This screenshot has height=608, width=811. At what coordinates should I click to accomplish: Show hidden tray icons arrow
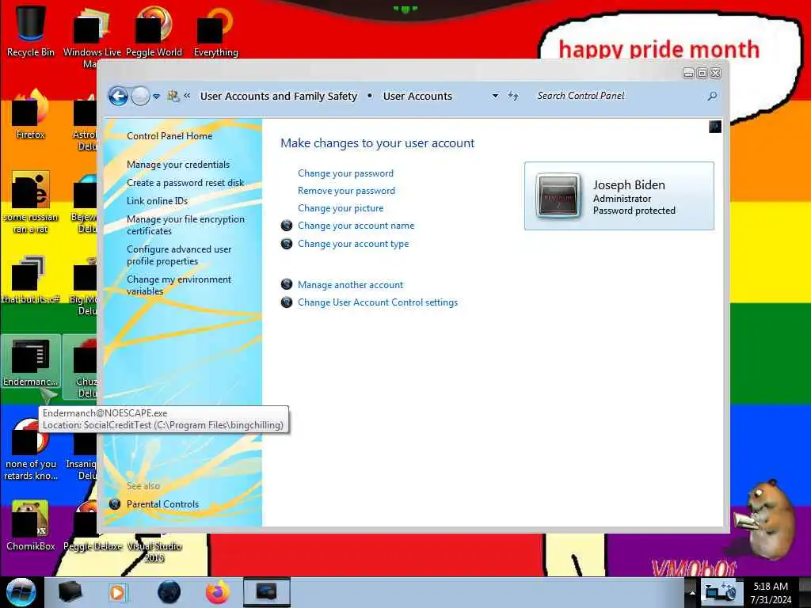tap(692, 592)
